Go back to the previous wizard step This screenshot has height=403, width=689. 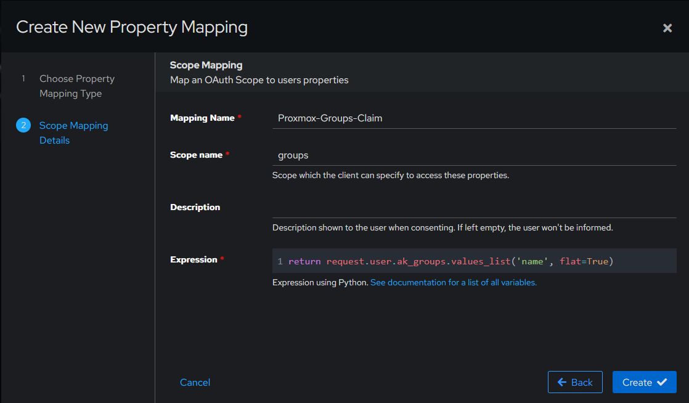[x=575, y=382]
